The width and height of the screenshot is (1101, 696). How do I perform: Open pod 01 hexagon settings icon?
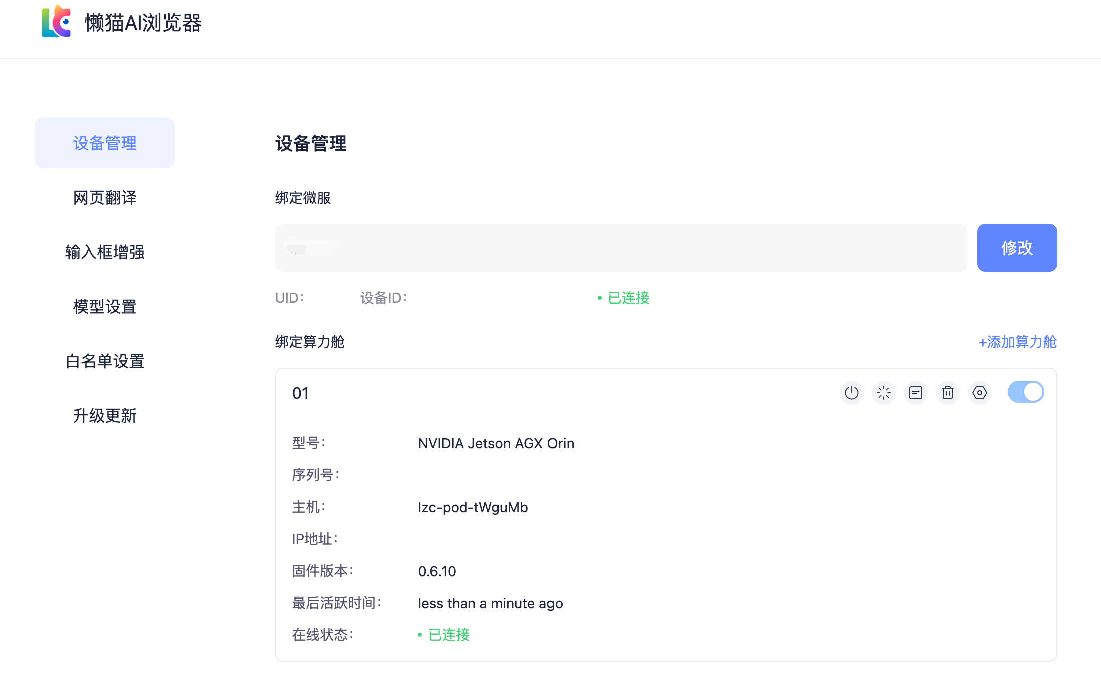coord(979,393)
